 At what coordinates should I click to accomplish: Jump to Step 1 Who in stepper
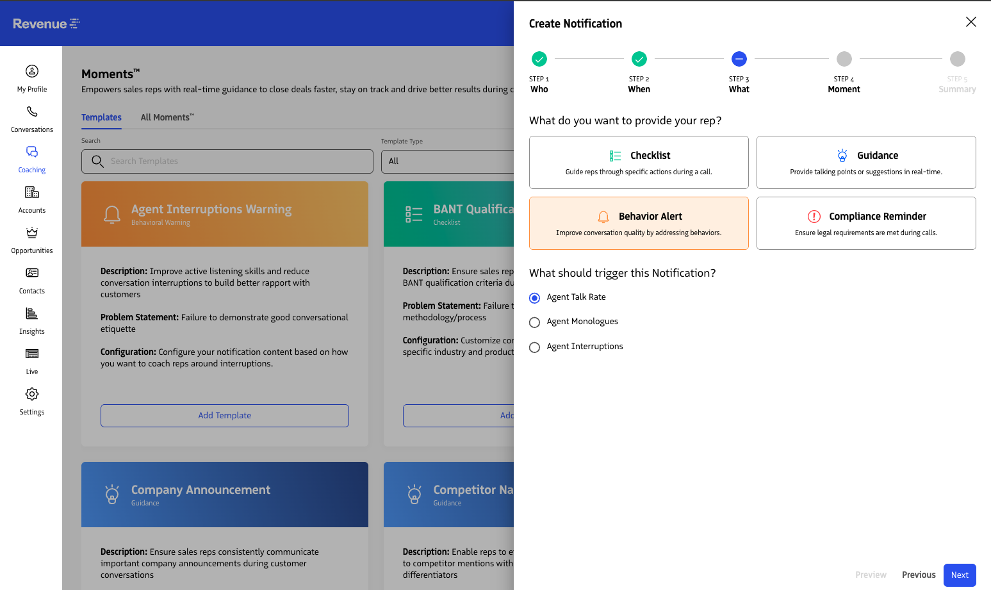tap(539, 60)
